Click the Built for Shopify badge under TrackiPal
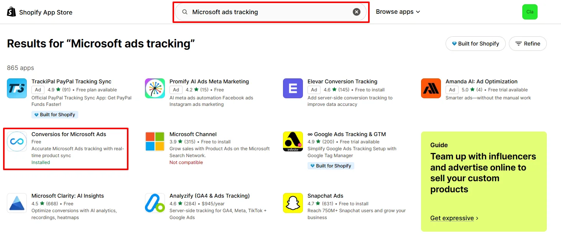 [x=54, y=114]
